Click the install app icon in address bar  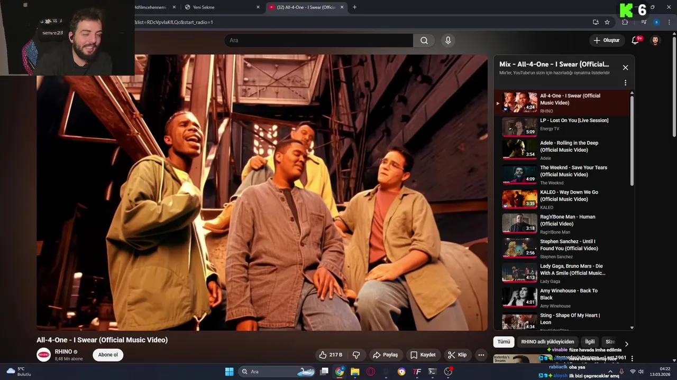coord(596,22)
